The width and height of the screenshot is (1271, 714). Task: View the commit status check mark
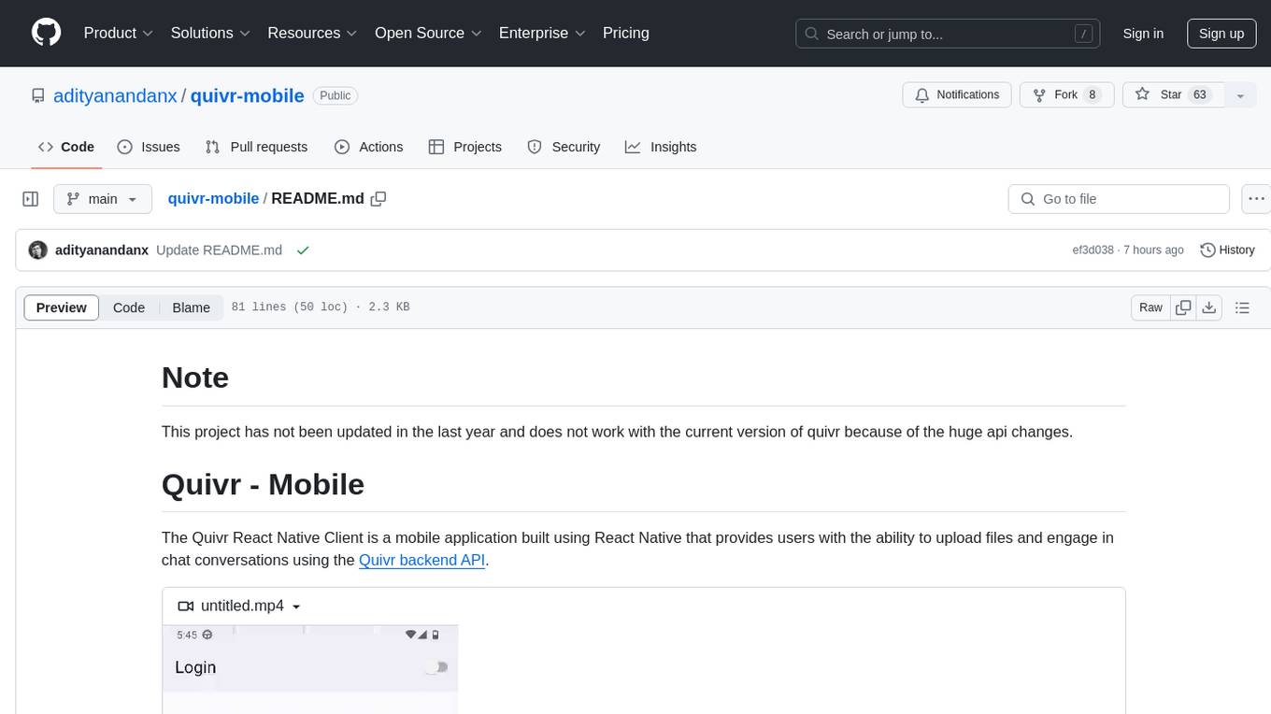pyautogui.click(x=302, y=250)
